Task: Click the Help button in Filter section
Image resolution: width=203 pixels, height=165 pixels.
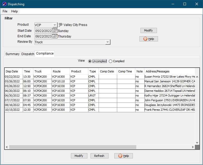Action: 149,39
